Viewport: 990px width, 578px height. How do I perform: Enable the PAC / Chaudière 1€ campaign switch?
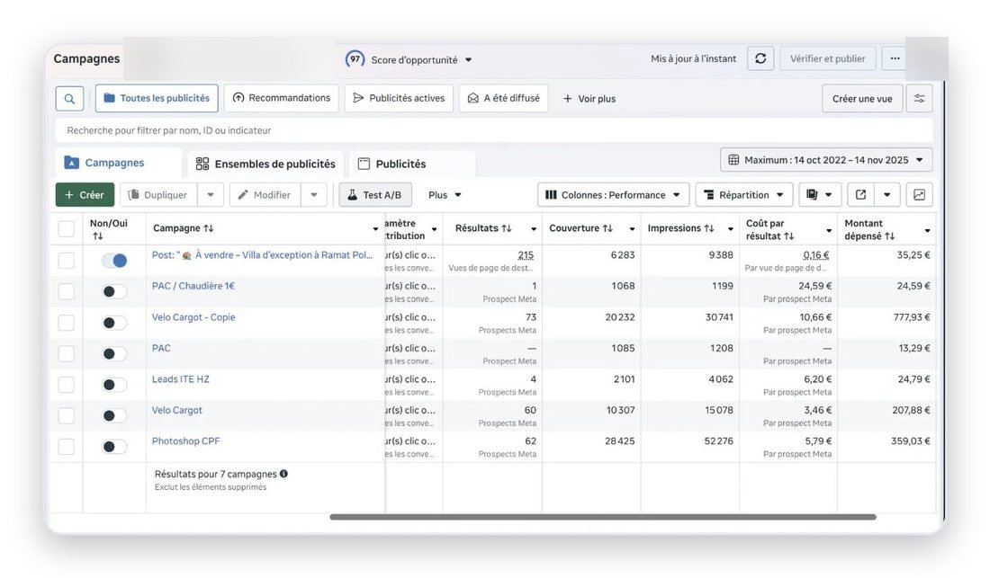(114, 291)
